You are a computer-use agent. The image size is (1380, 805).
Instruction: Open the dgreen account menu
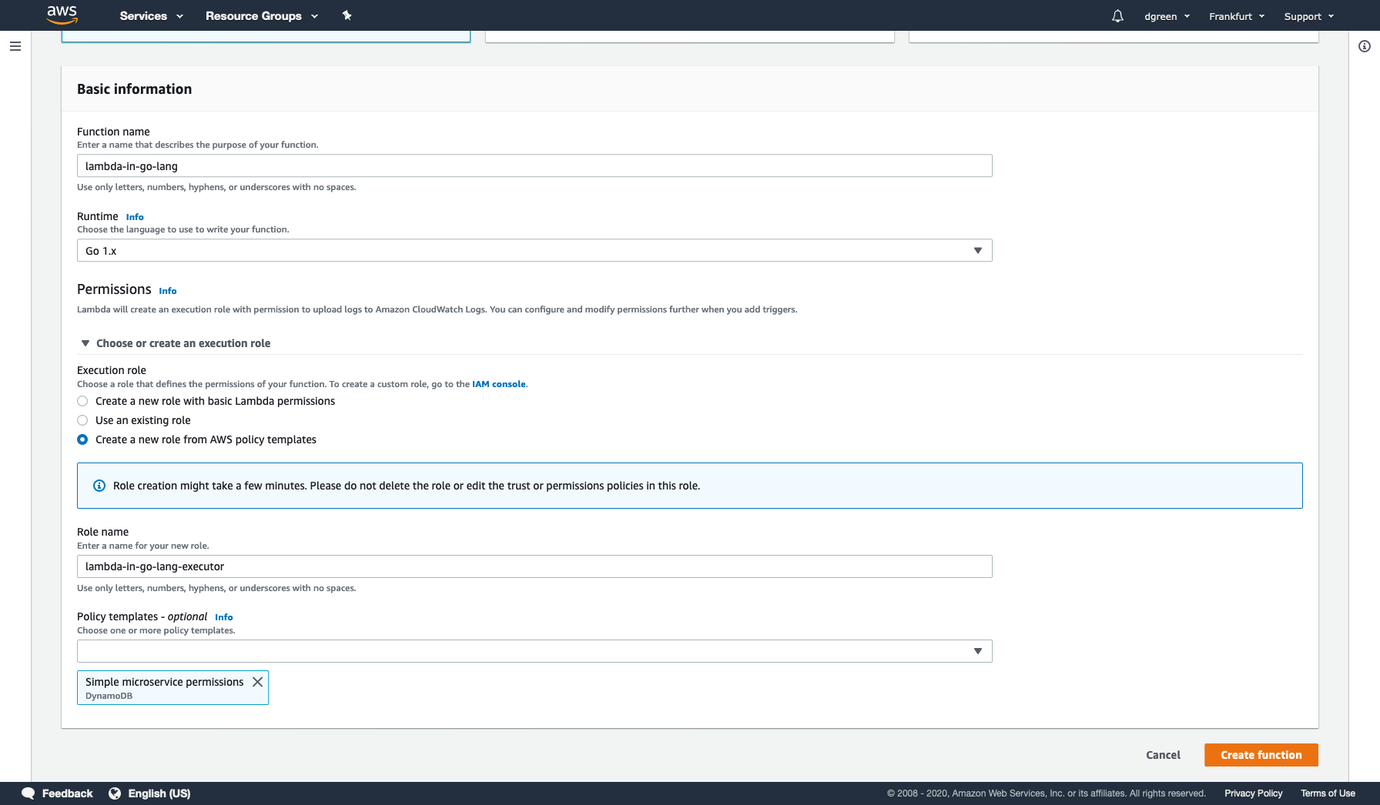(1167, 16)
